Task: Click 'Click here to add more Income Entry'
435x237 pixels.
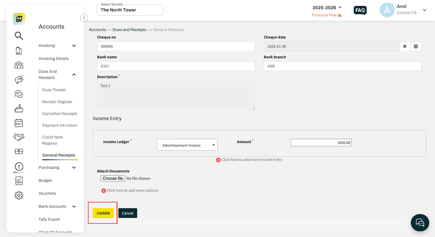Action: coord(252,160)
